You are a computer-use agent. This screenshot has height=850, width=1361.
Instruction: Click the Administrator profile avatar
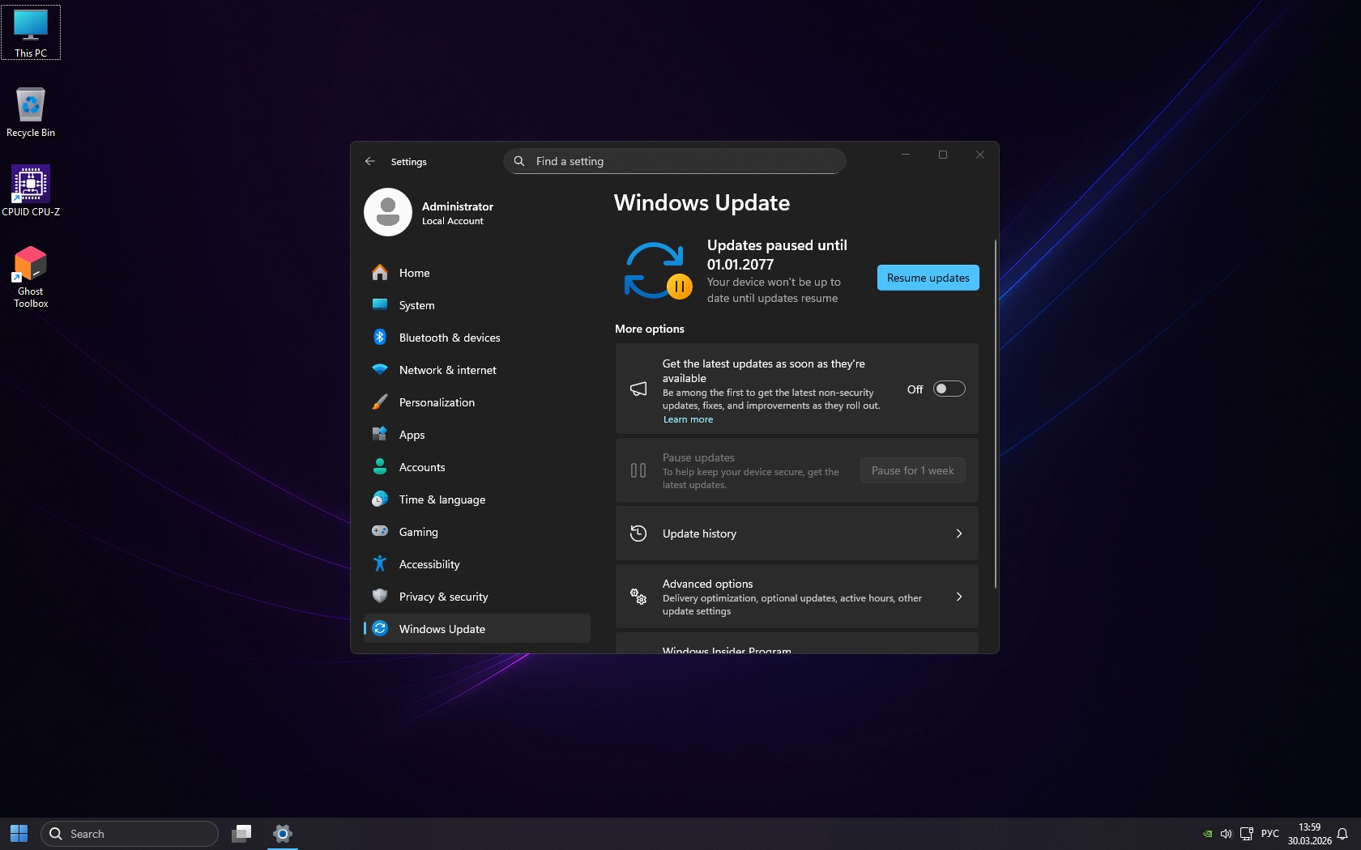(x=388, y=213)
